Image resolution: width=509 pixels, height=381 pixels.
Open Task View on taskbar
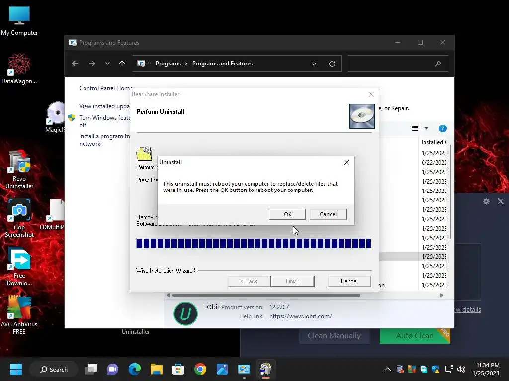(91, 369)
